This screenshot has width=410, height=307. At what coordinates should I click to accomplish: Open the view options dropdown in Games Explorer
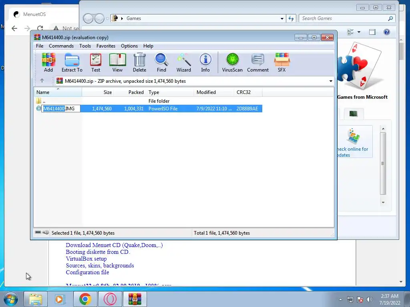click(x=359, y=32)
